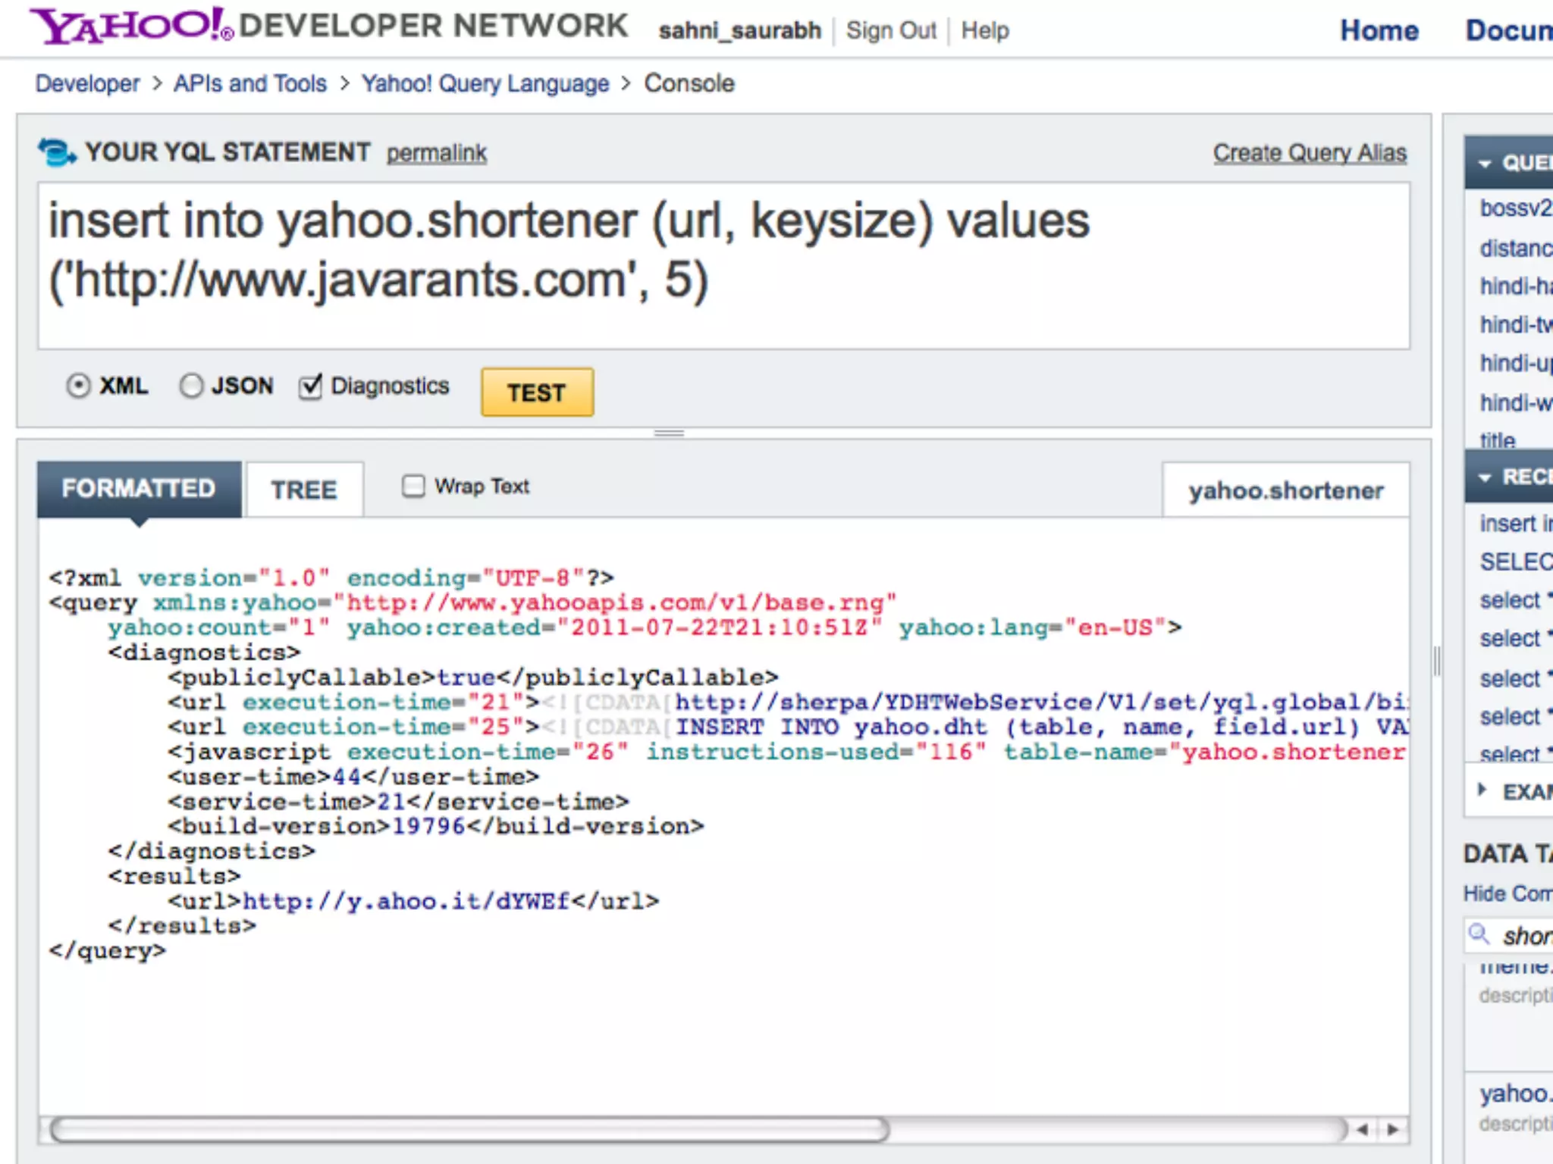Screen dimensions: 1553x1164
Task: Collapse the Query aliases panel arrow
Action: click(x=1485, y=163)
